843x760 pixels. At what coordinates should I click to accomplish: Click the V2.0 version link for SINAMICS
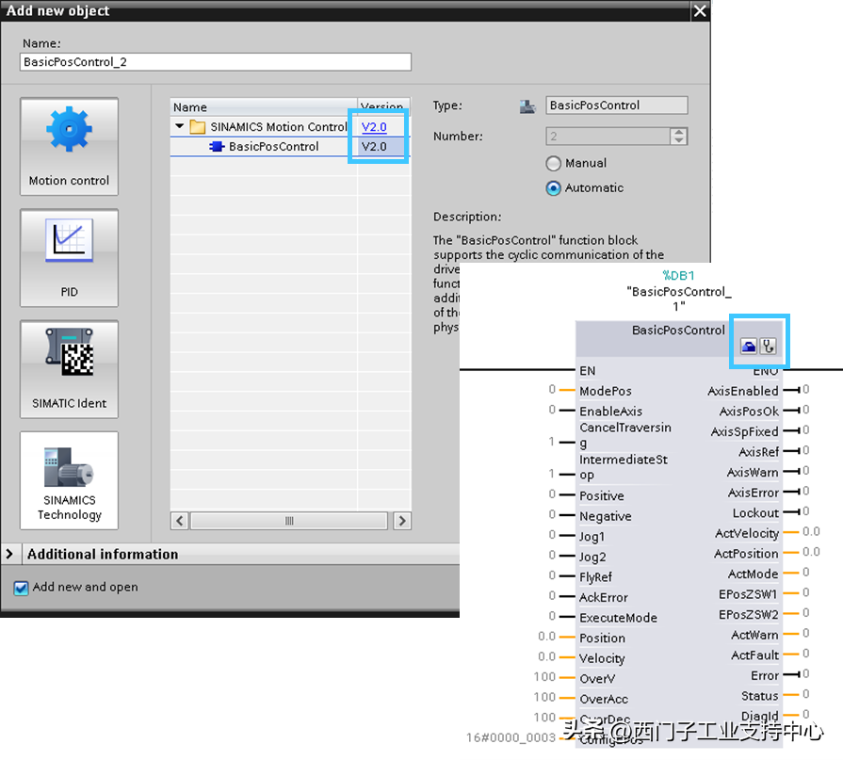tap(374, 127)
